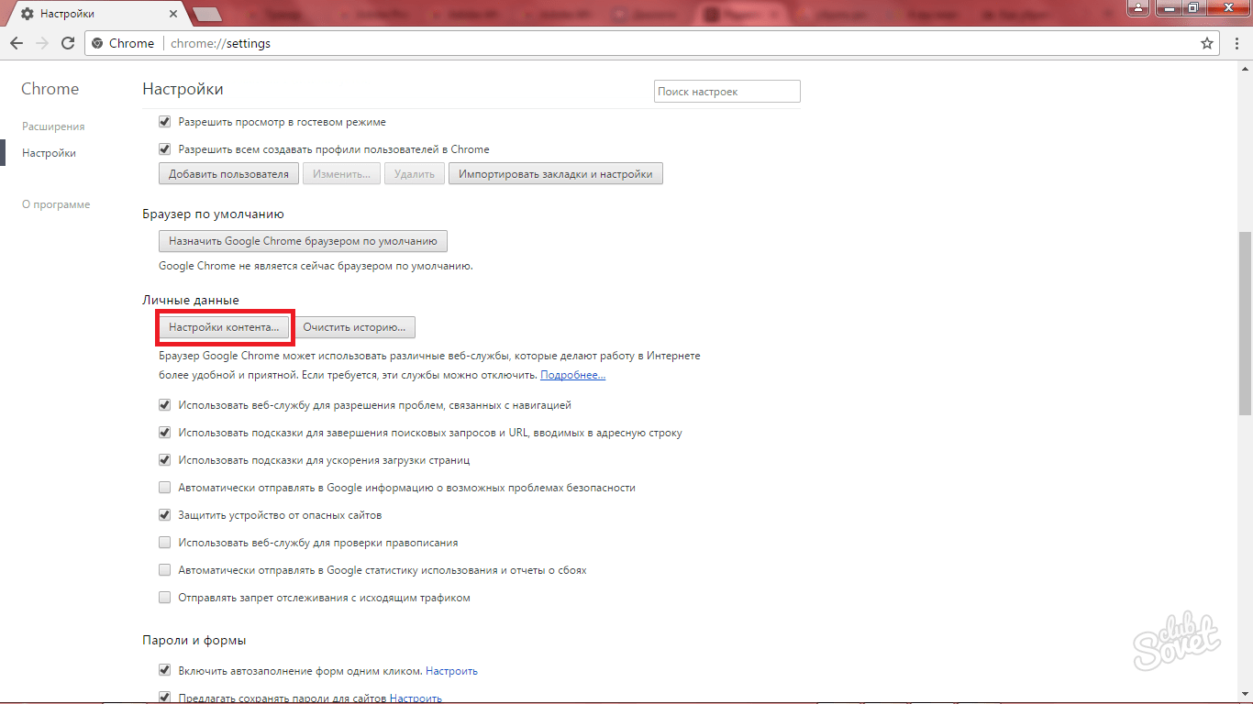Toggle 'Использовать веб-службу для разрешения проблем' navigation checkbox

click(165, 404)
